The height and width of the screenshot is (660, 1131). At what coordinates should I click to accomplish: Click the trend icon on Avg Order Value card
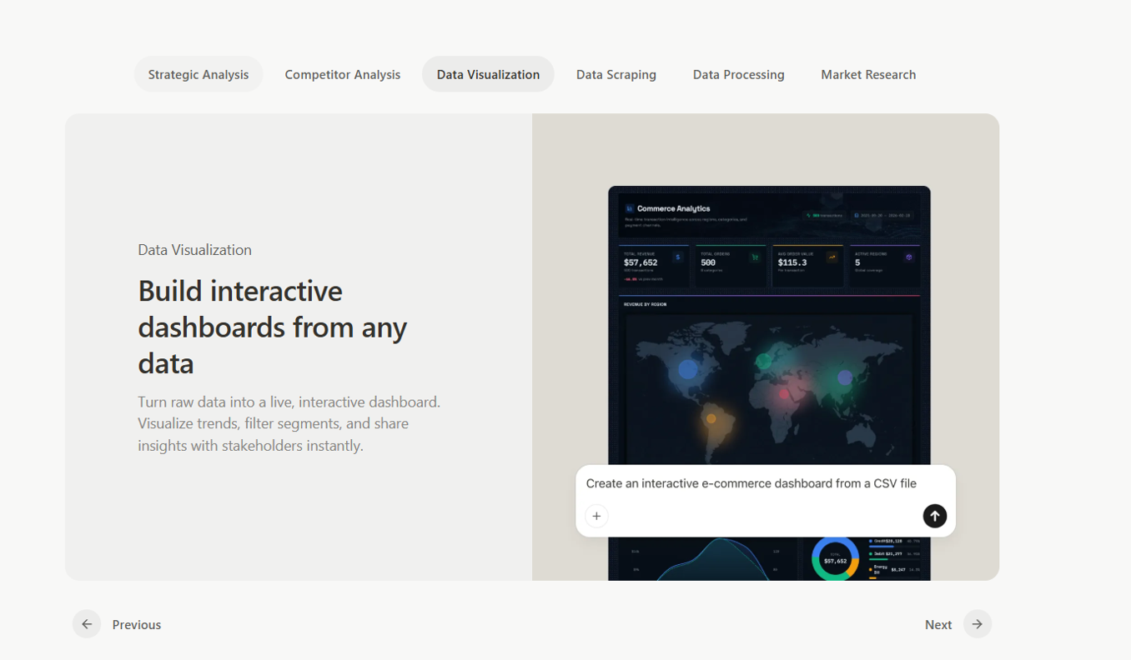pyautogui.click(x=832, y=257)
